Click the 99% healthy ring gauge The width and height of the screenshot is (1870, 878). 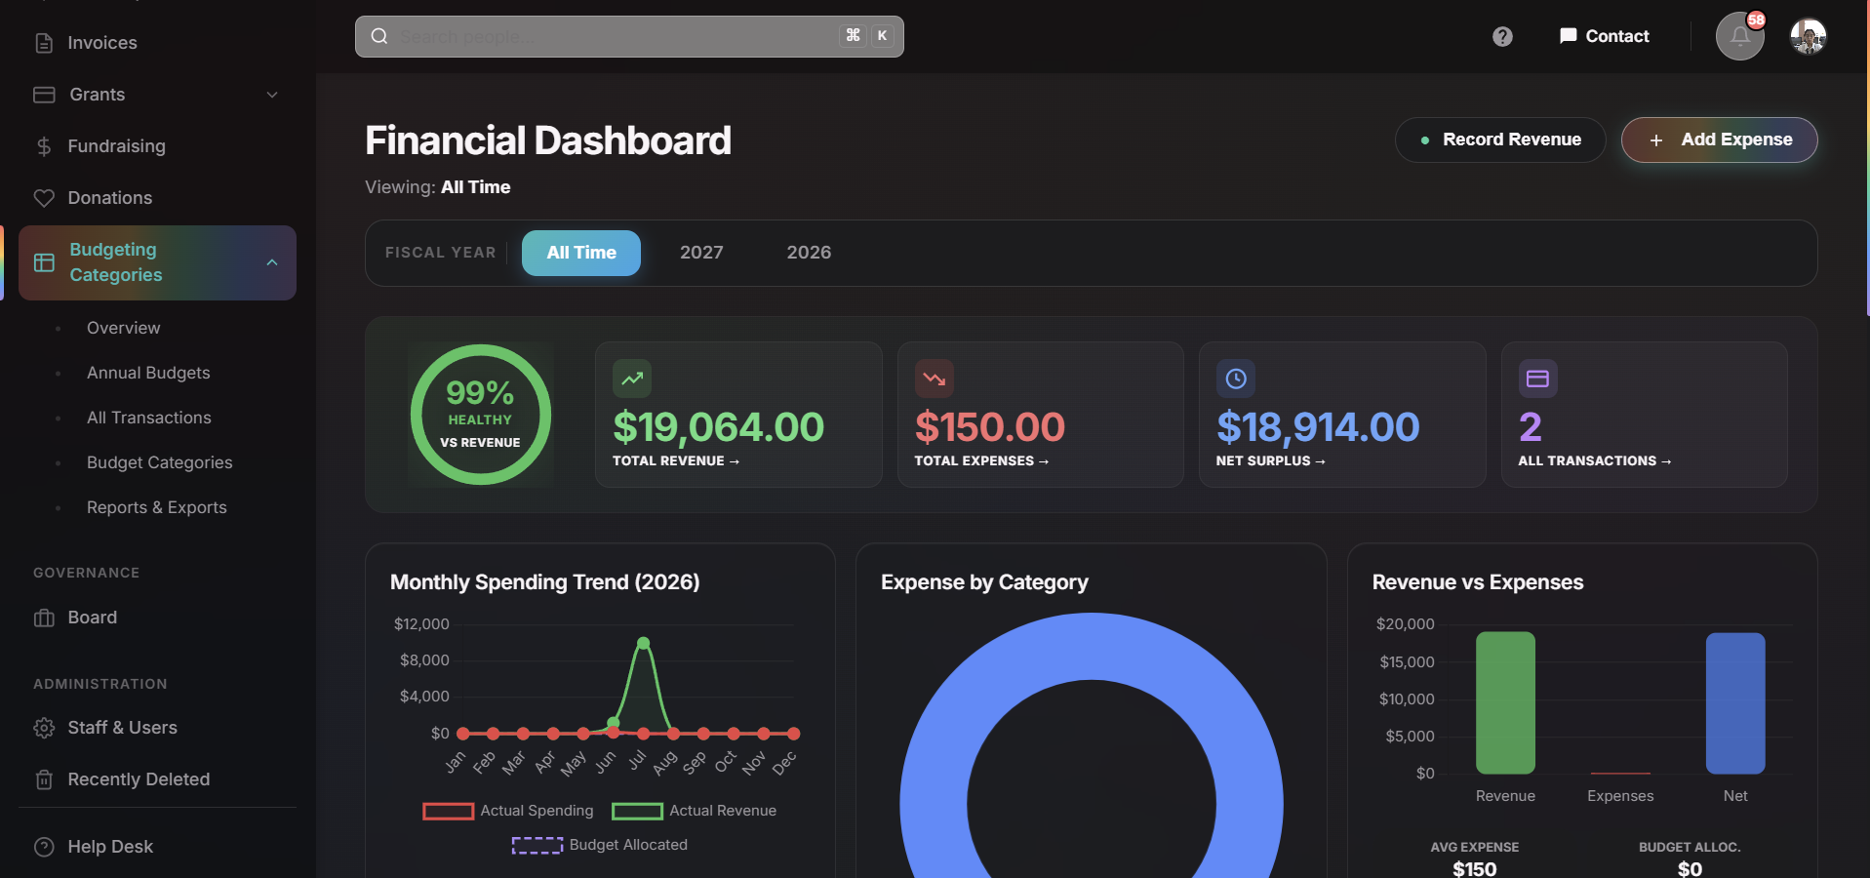pyautogui.click(x=480, y=415)
